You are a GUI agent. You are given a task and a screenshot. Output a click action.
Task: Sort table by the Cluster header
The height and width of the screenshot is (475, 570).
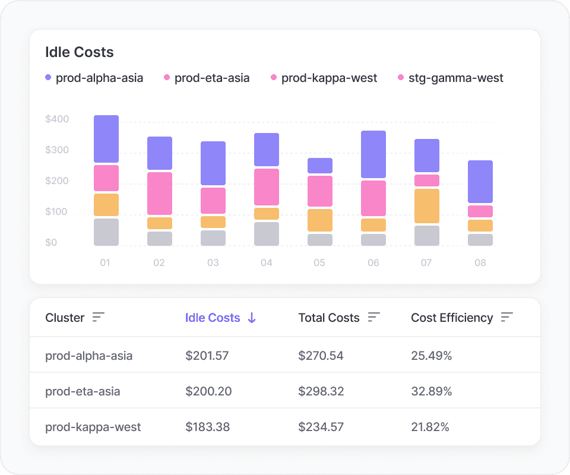pyautogui.click(x=65, y=318)
